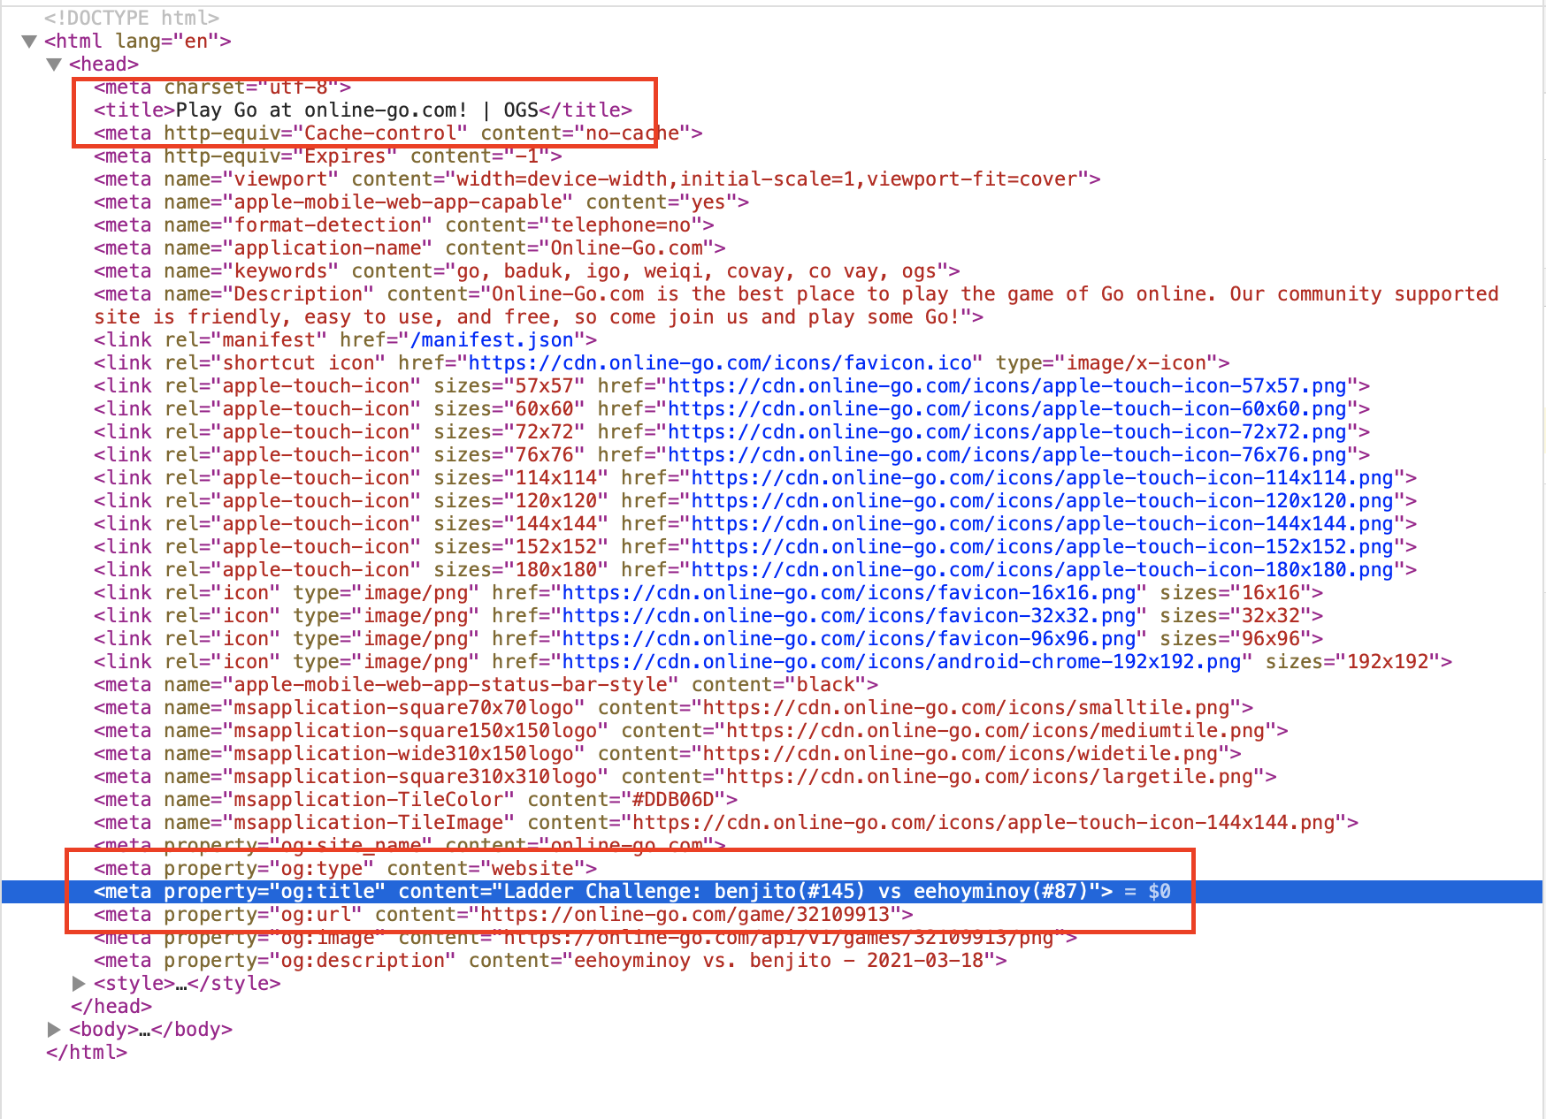Open the favicon.ico href link
Screen dimensions: 1546x1119
[721, 363]
